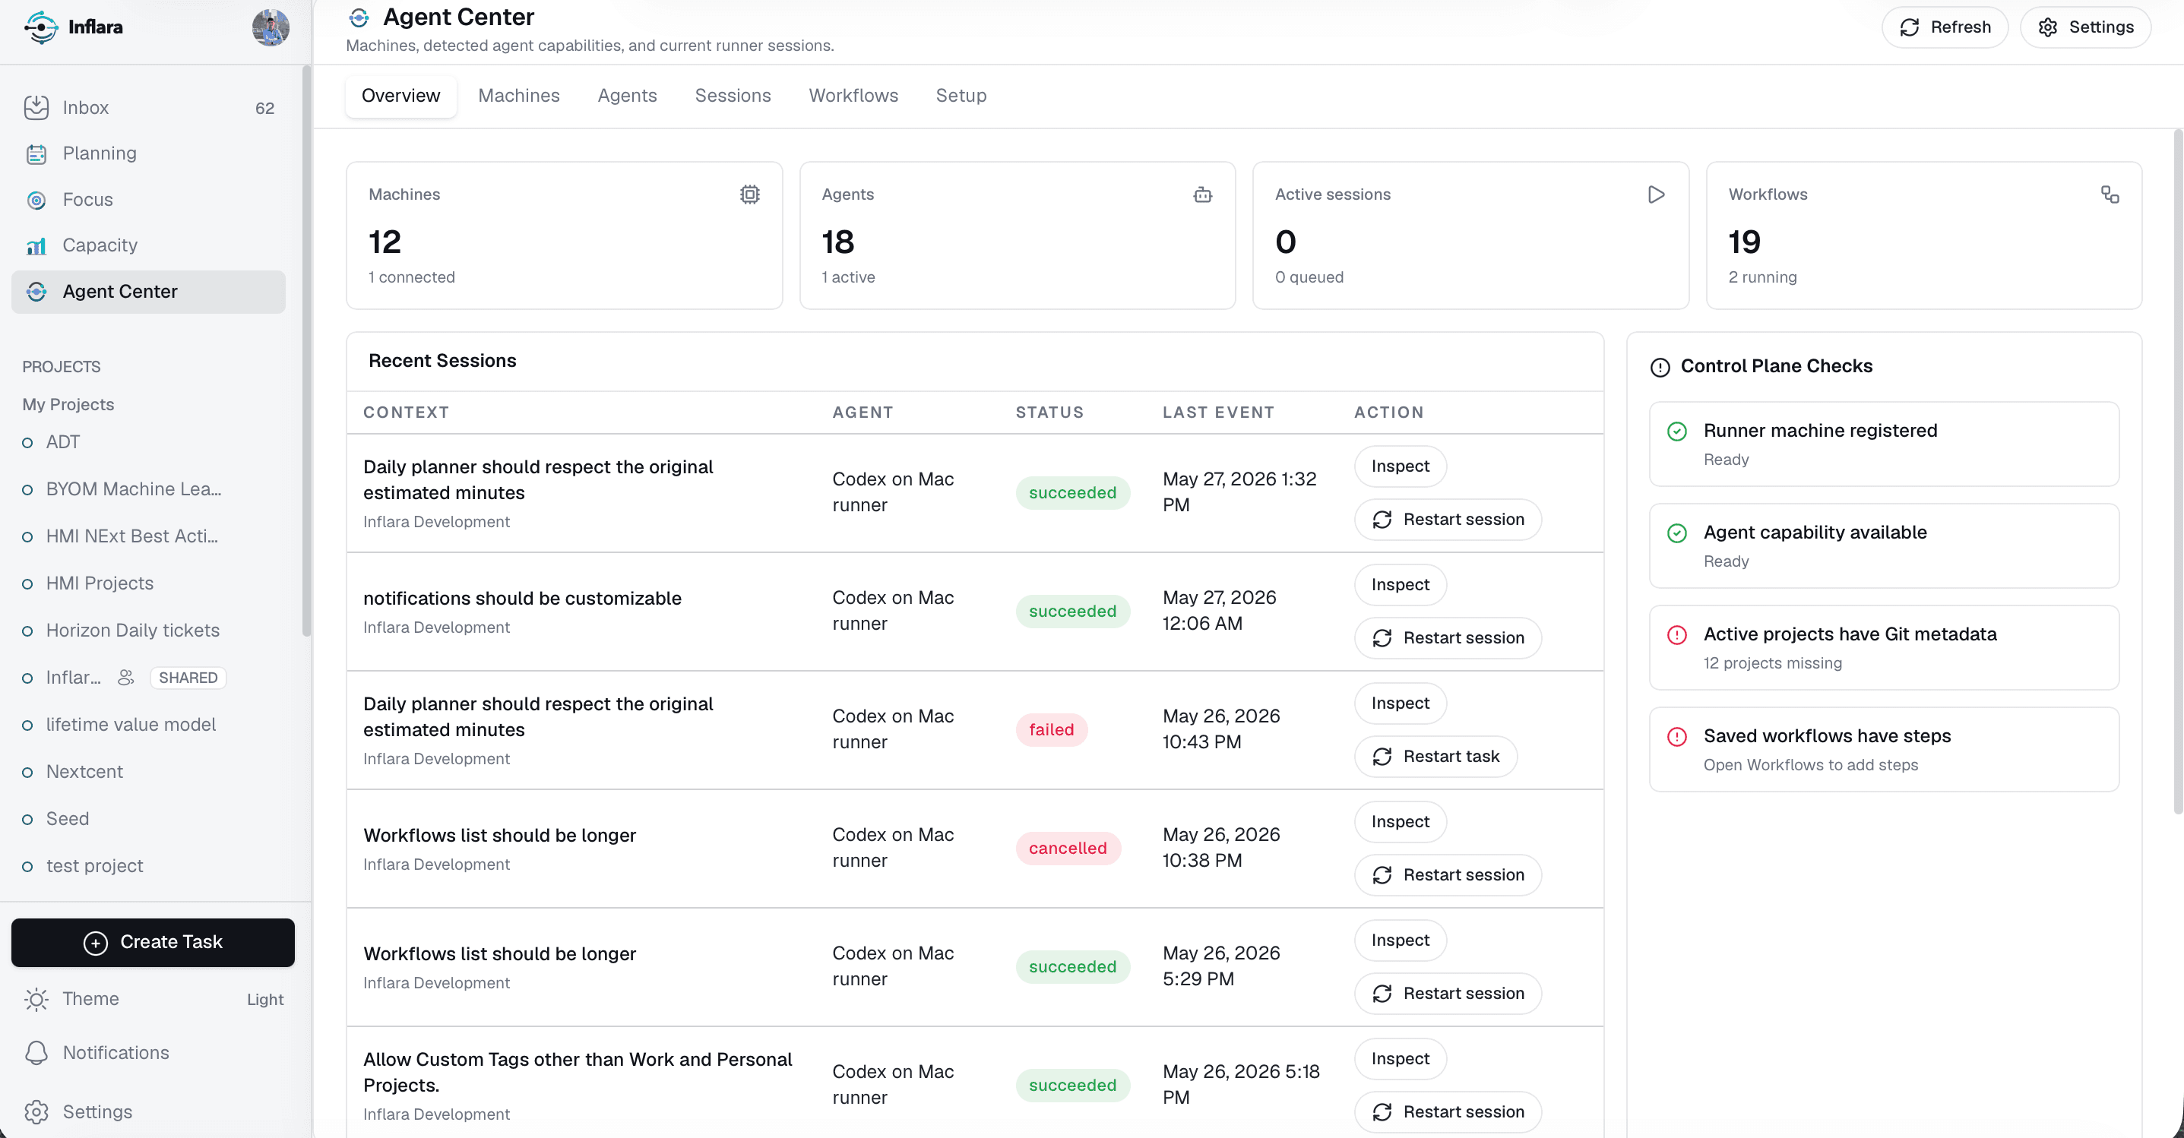This screenshot has width=2184, height=1138.
Task: Inspect the May 27 1:32 PM session
Action: point(1400,466)
